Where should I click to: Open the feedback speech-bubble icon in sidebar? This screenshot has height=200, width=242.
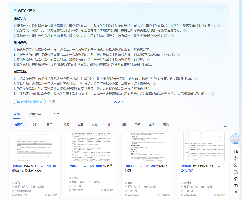pos(235,186)
